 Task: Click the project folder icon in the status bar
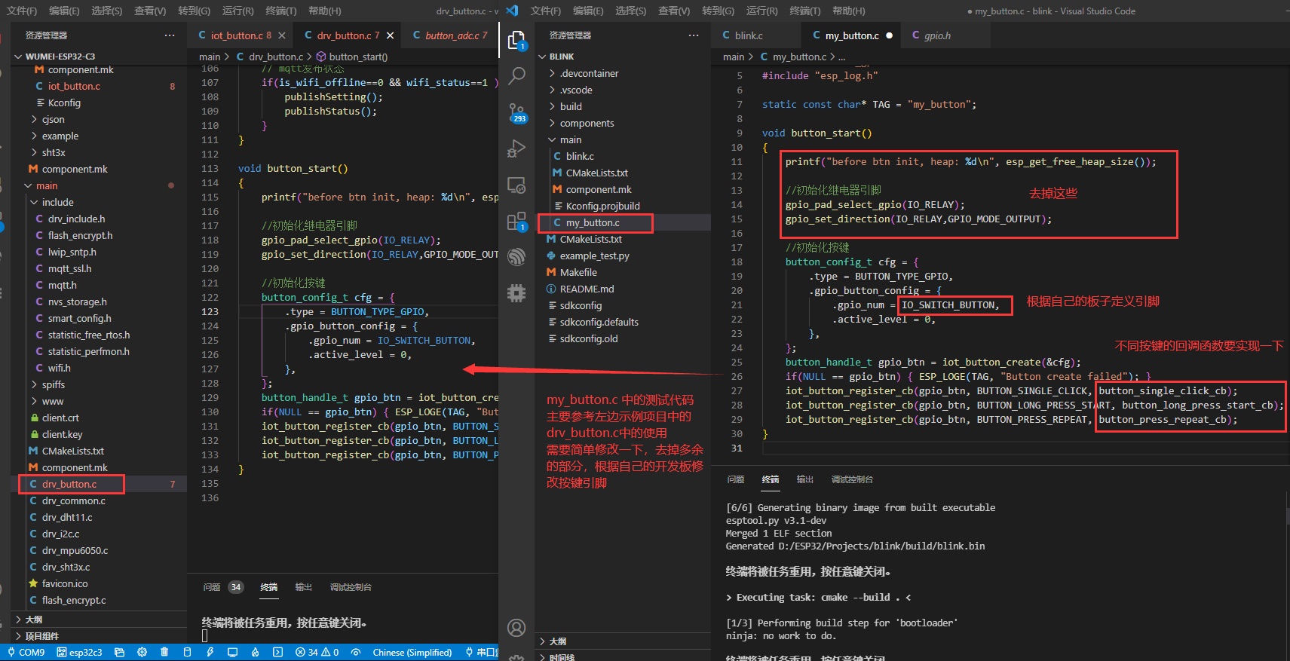(119, 652)
